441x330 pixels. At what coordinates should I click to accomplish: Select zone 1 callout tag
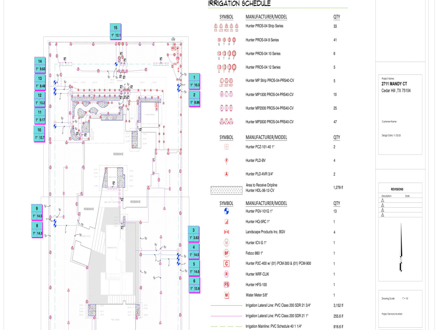[x=194, y=81]
